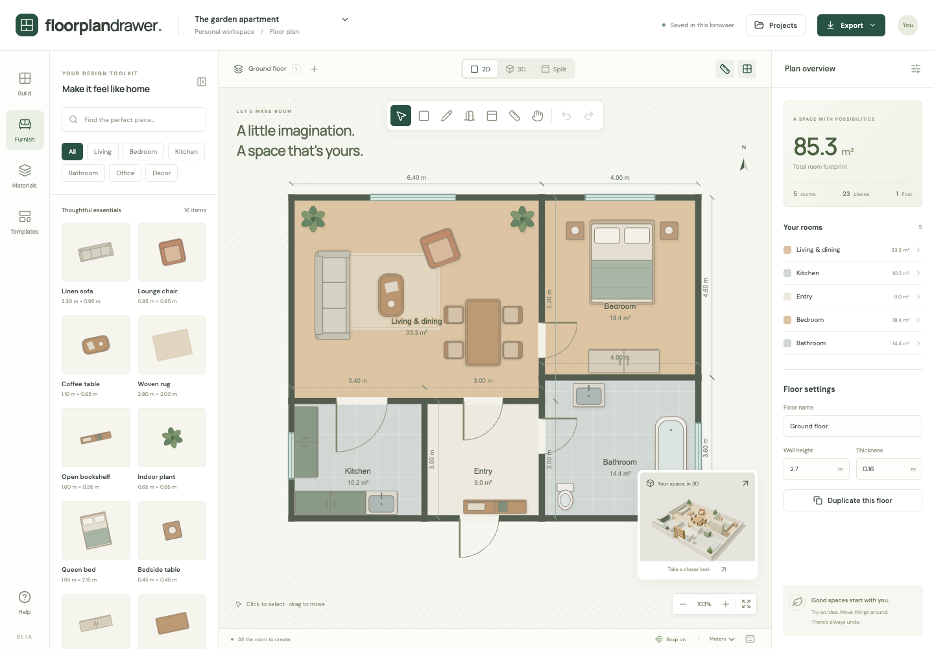This screenshot has width=934, height=649.
Task: Filter furniture by Bedroom category
Action: tap(143, 152)
